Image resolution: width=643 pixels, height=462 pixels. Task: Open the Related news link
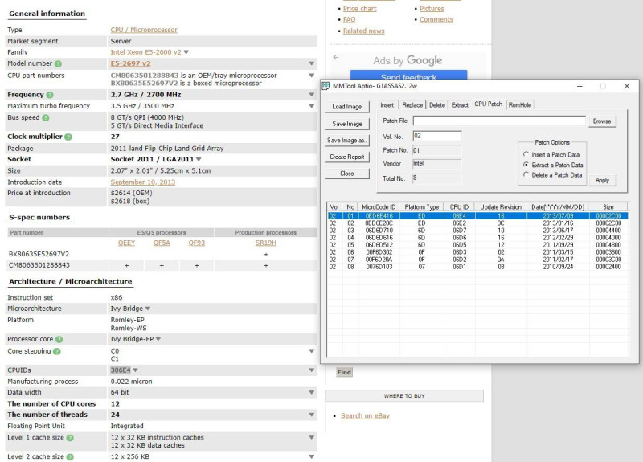coord(364,31)
